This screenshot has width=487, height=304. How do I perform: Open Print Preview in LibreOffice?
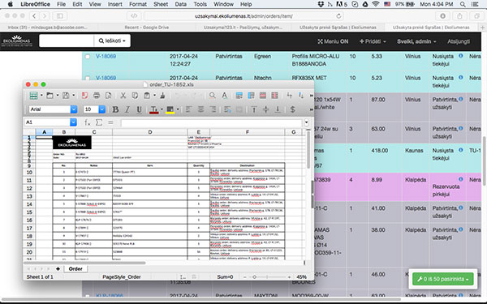108,96
